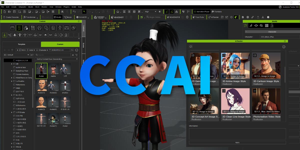Switch to the Custom tab
Viewport: 300px width, 150px height.
tap(60, 44)
